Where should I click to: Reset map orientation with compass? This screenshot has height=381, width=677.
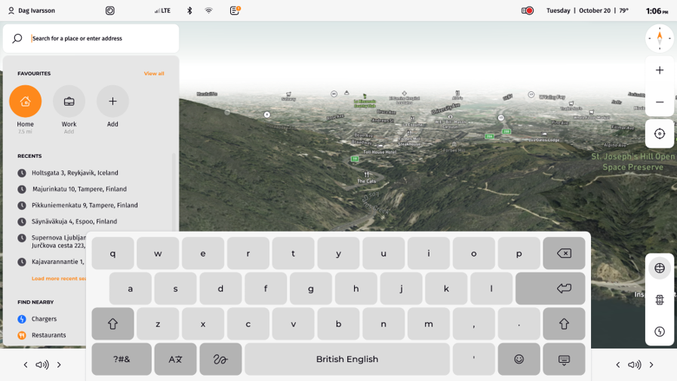coord(660,38)
